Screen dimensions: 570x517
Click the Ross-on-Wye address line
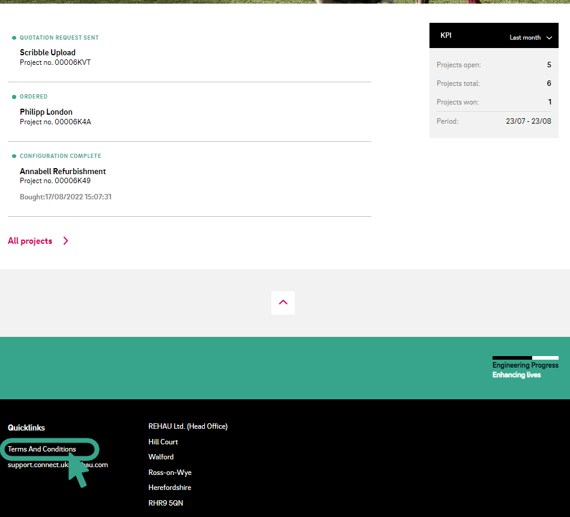coord(170,473)
